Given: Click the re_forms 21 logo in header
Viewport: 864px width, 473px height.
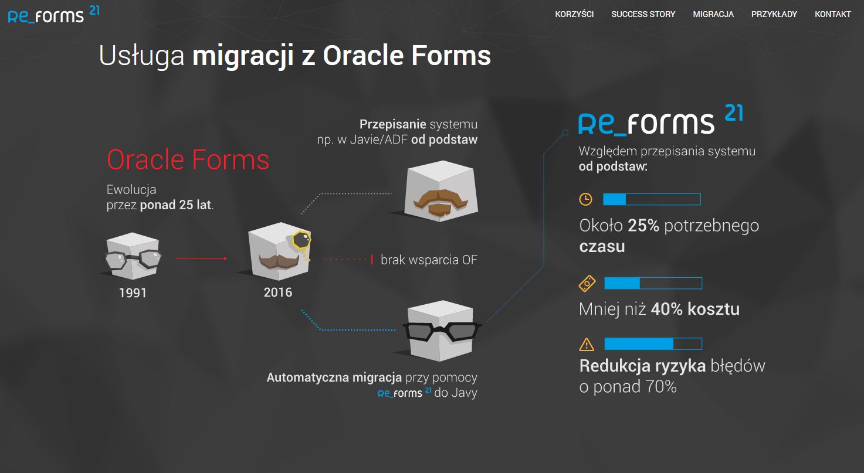Looking at the screenshot, I should pos(53,14).
